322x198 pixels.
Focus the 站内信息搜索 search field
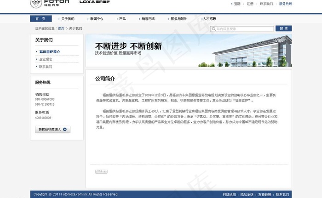241,29
